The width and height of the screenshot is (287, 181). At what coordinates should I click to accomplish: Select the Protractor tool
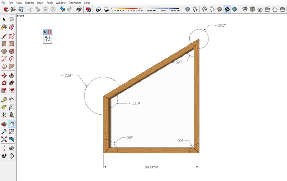4,107
